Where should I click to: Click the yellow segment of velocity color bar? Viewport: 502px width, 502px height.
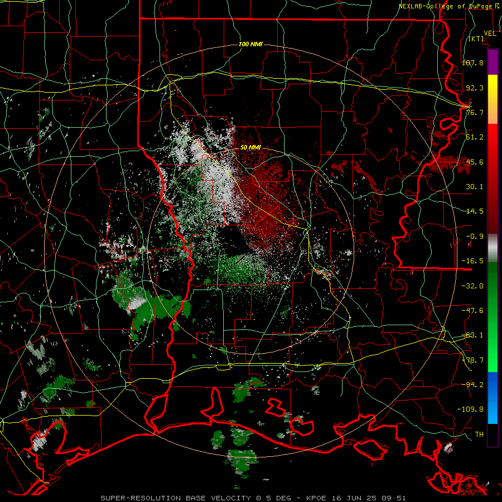[x=493, y=99]
